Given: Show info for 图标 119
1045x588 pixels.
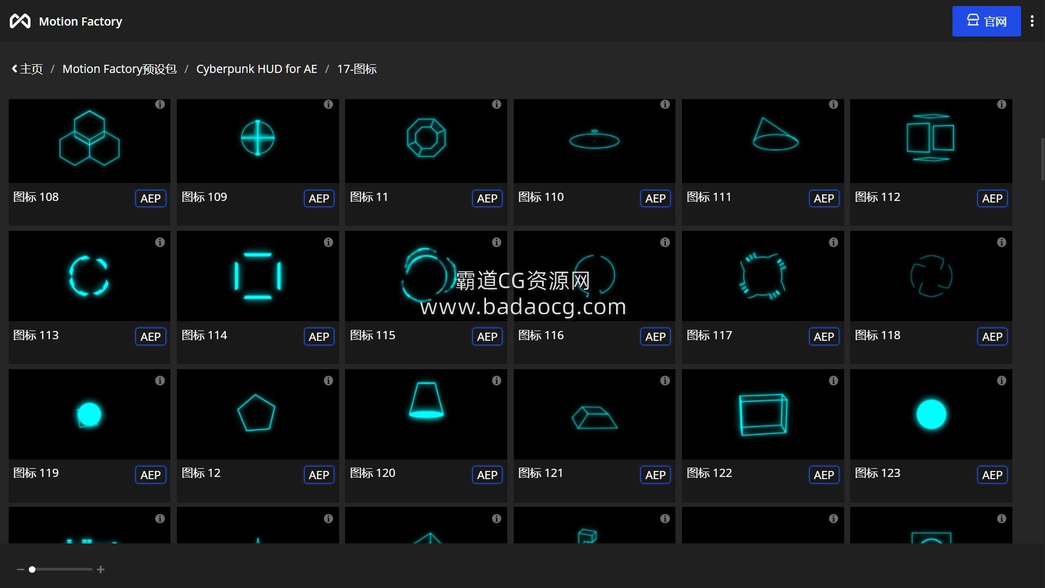Looking at the screenshot, I should point(159,381).
